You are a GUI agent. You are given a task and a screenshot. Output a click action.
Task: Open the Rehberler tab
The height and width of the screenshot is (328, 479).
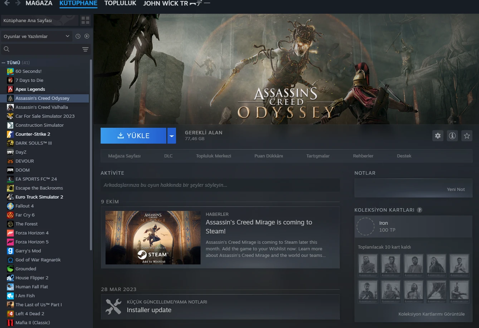point(363,156)
